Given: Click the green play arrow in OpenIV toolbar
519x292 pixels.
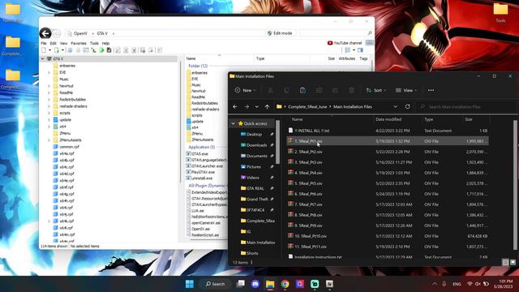Looking at the screenshot, I should [x=101, y=50].
